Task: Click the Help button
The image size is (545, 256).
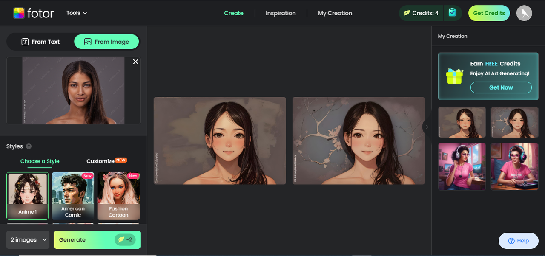Action: coord(519,241)
